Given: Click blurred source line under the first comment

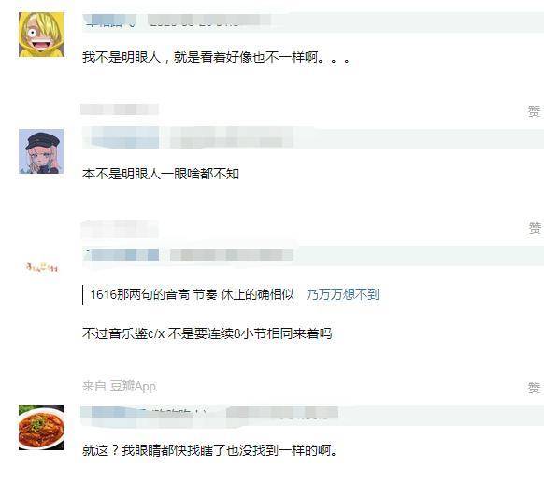Looking at the screenshot, I should click(120, 109).
